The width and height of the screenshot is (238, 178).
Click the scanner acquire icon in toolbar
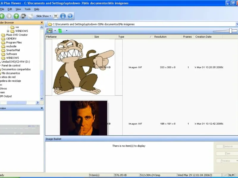coord(30,16)
